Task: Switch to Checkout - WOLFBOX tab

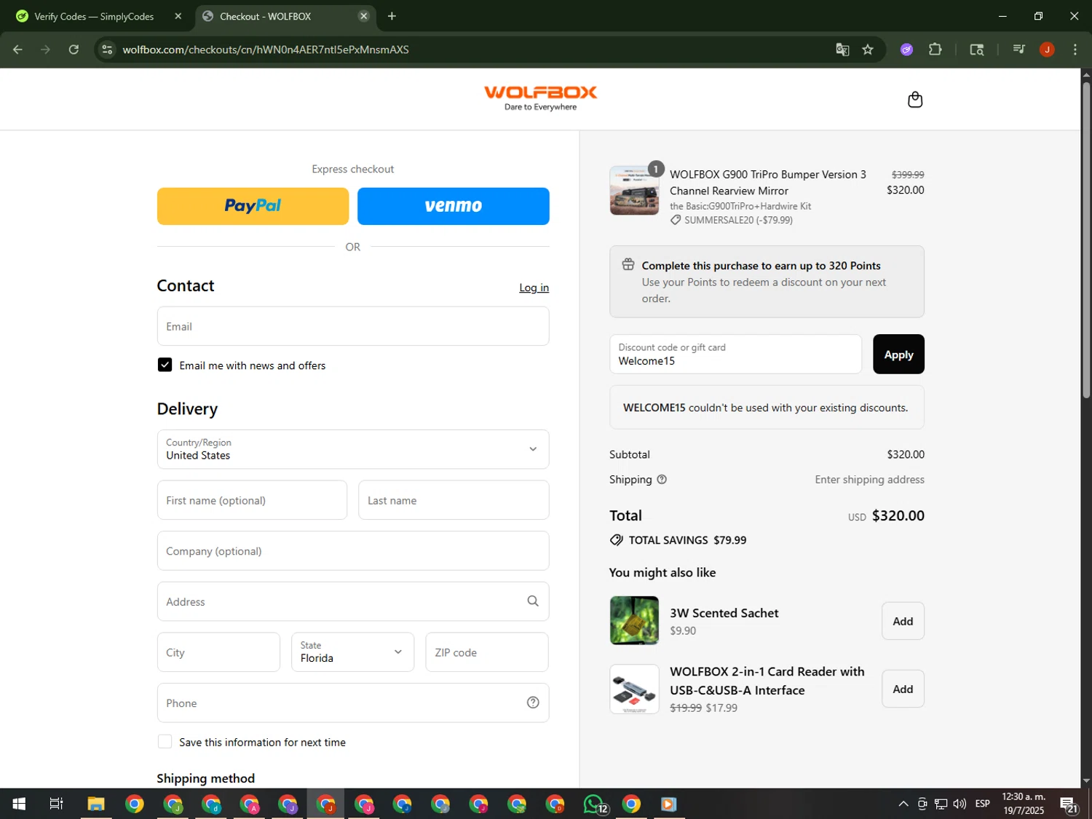Action: (x=285, y=16)
